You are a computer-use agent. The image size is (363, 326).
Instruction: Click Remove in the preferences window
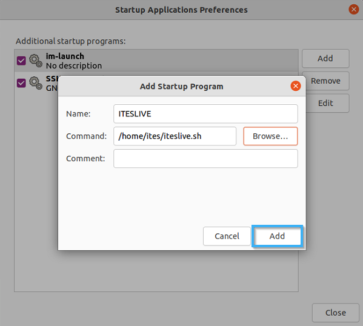(327, 81)
